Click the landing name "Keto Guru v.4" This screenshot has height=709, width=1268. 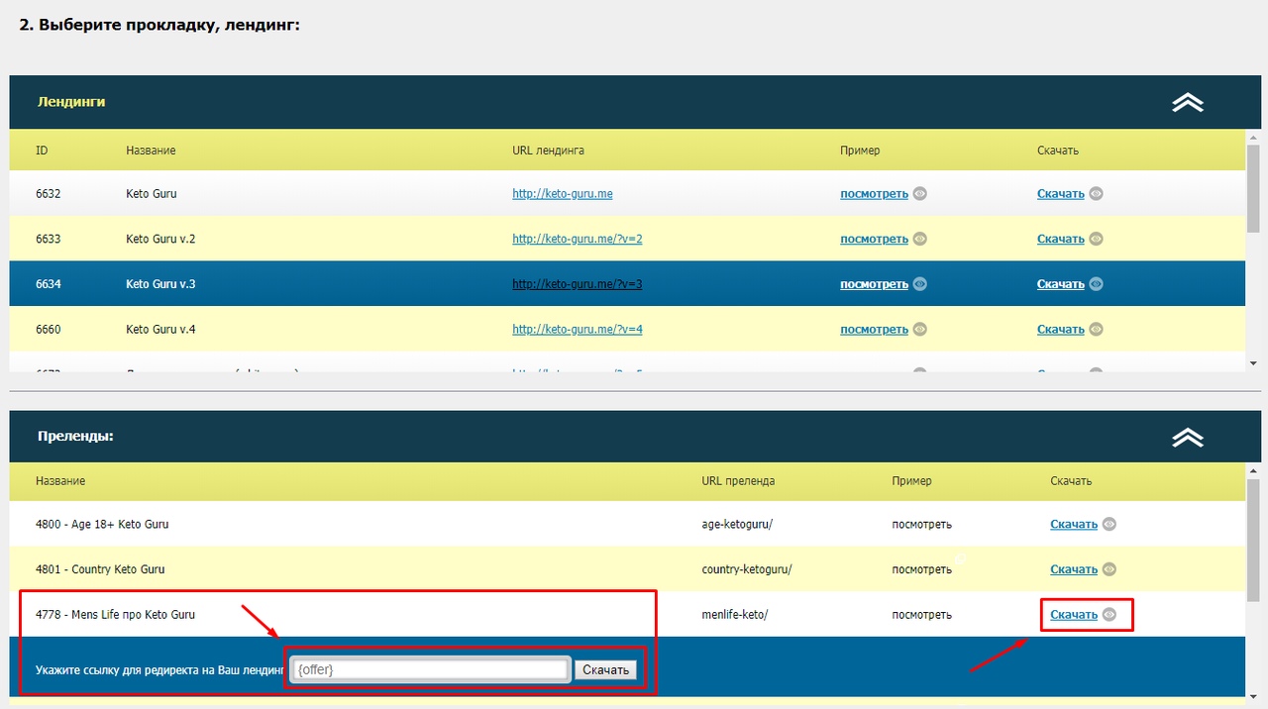(x=160, y=329)
